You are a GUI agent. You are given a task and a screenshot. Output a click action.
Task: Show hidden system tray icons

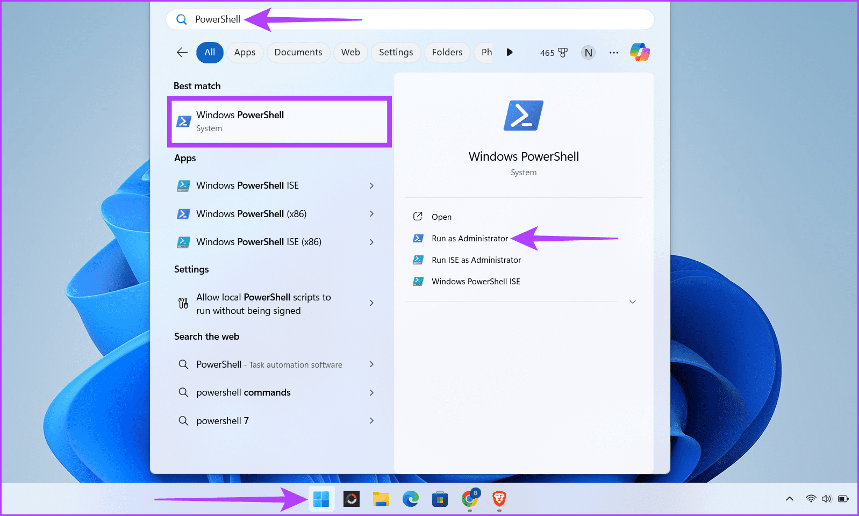(790, 499)
